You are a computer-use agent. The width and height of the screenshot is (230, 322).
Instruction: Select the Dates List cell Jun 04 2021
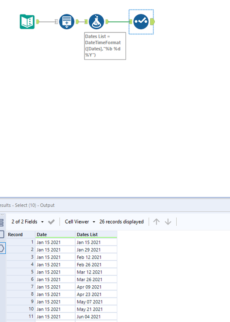coord(96,316)
